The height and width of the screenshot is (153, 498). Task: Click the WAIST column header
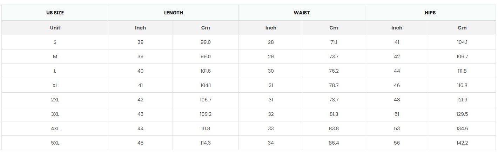(x=302, y=13)
